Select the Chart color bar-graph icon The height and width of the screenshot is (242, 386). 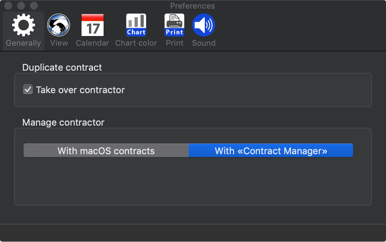(136, 25)
